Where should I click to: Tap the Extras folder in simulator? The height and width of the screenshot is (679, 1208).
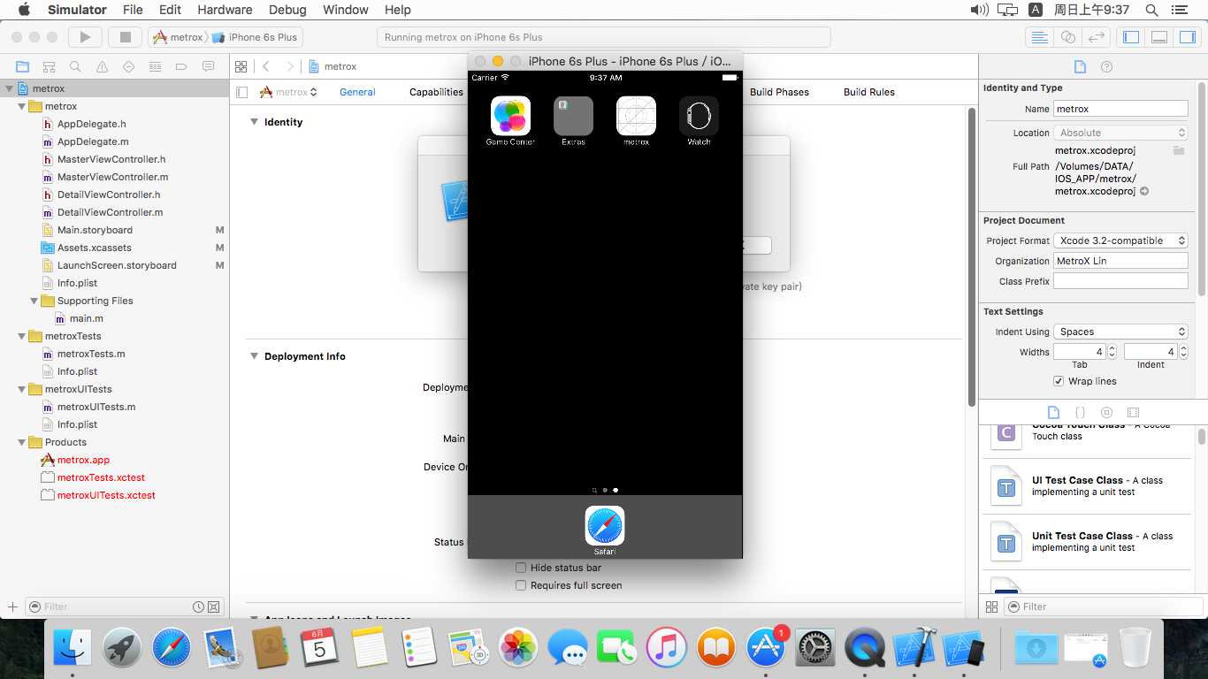point(573,121)
